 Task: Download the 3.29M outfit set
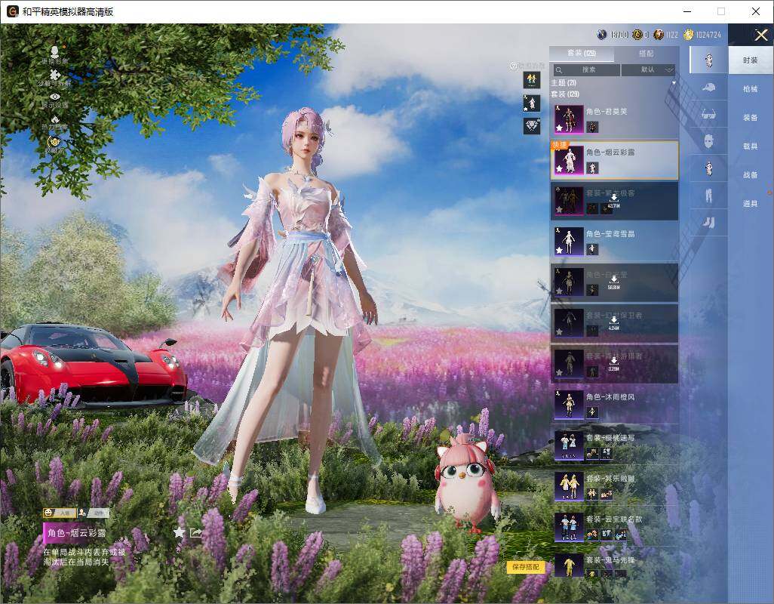point(613,363)
